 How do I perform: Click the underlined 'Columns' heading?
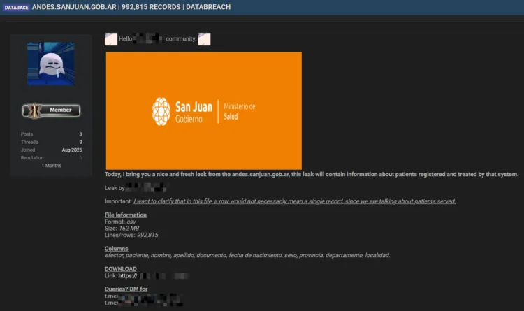point(116,249)
